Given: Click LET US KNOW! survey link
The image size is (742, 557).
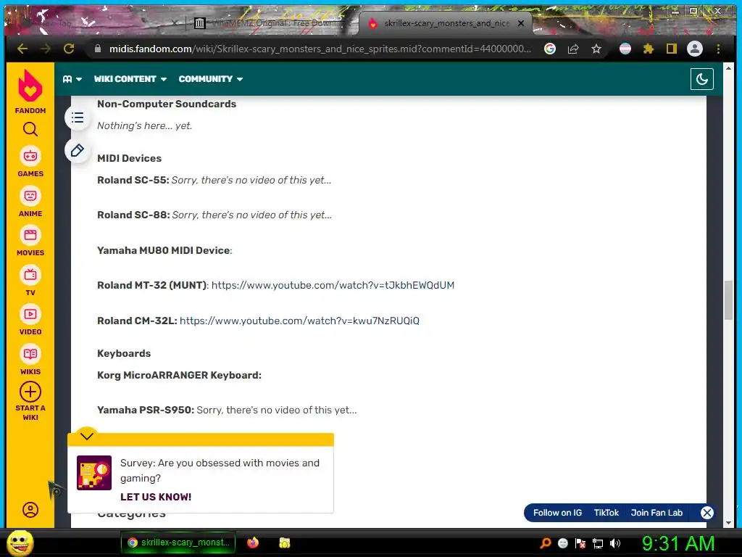Looking at the screenshot, I should pyautogui.click(x=156, y=497).
